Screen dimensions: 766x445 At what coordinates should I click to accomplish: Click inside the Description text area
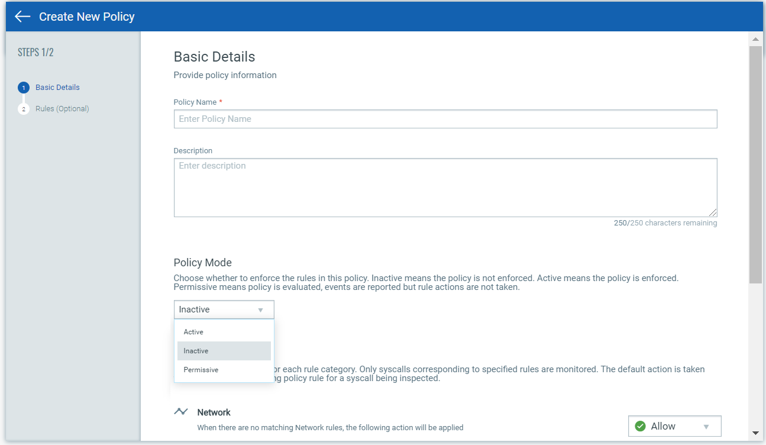coord(445,188)
